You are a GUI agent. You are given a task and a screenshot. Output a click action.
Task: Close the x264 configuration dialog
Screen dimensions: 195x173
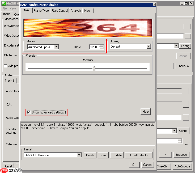pos(154,5)
